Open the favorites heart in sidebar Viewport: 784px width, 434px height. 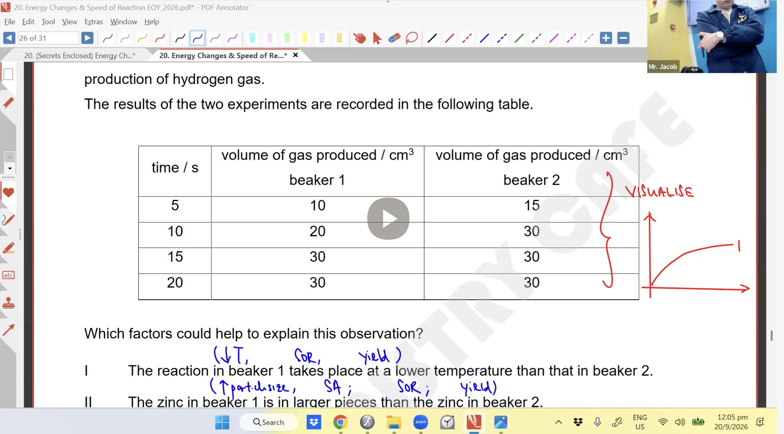(x=8, y=192)
